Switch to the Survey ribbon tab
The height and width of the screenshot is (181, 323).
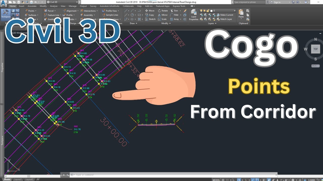pyautogui.click(x=93, y=6)
